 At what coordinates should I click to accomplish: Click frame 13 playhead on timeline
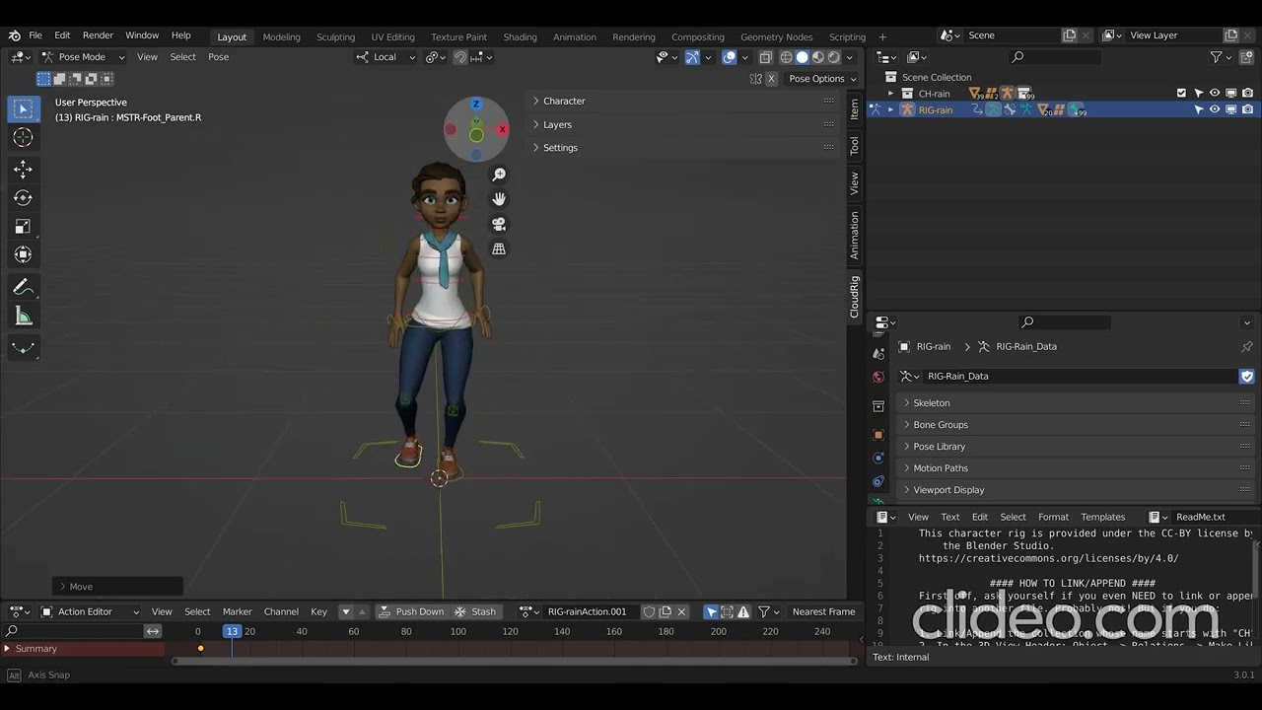pyautogui.click(x=232, y=631)
